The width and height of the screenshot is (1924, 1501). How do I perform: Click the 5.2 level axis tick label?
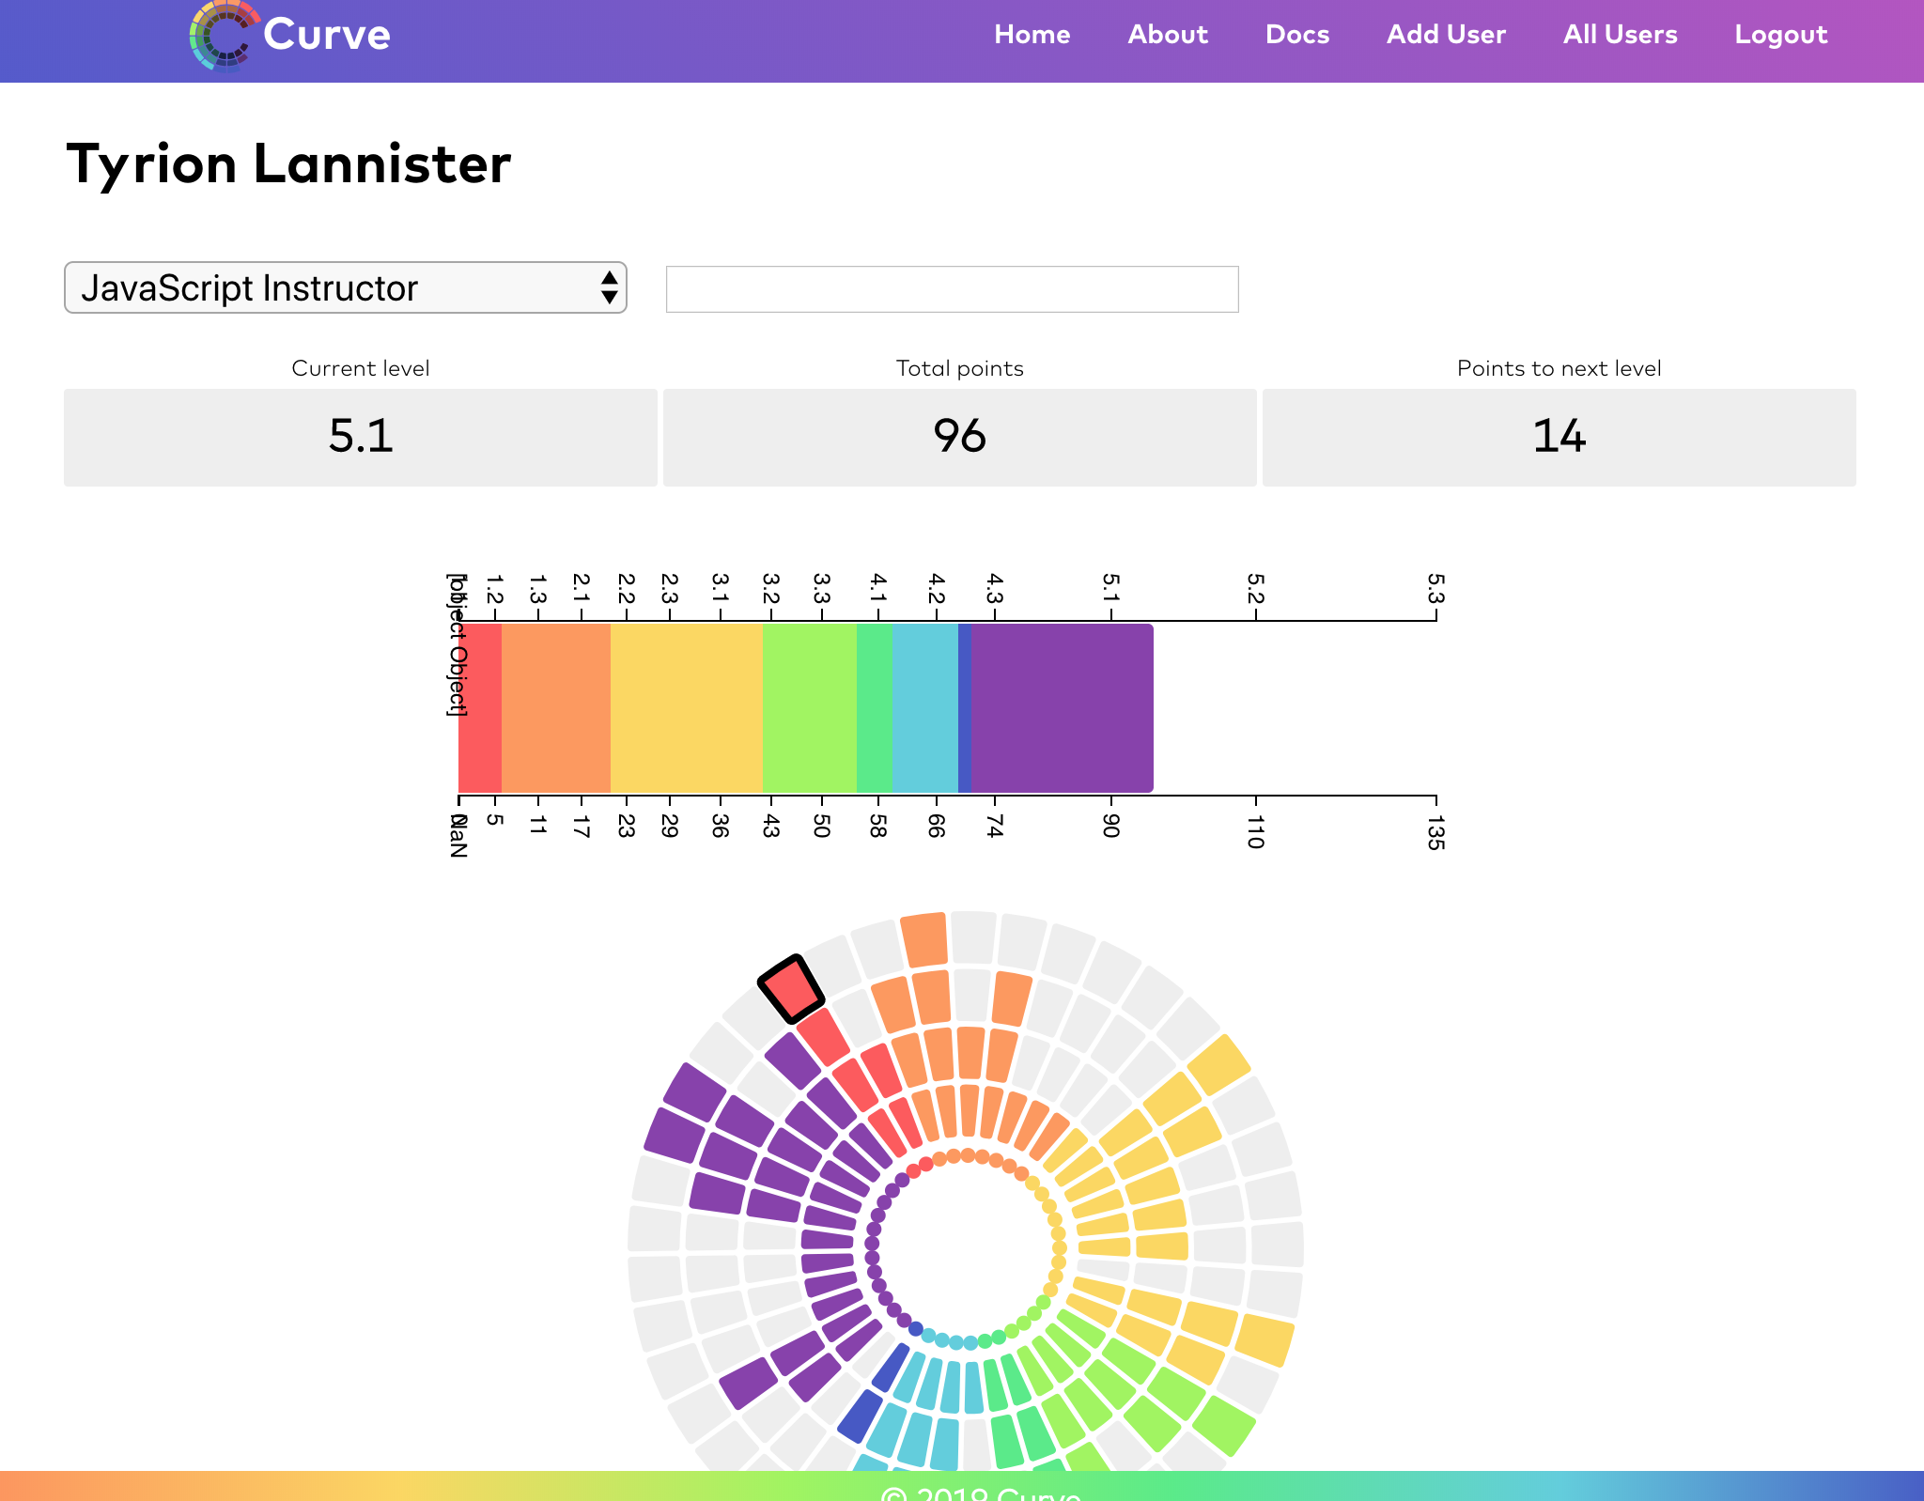point(1255,589)
